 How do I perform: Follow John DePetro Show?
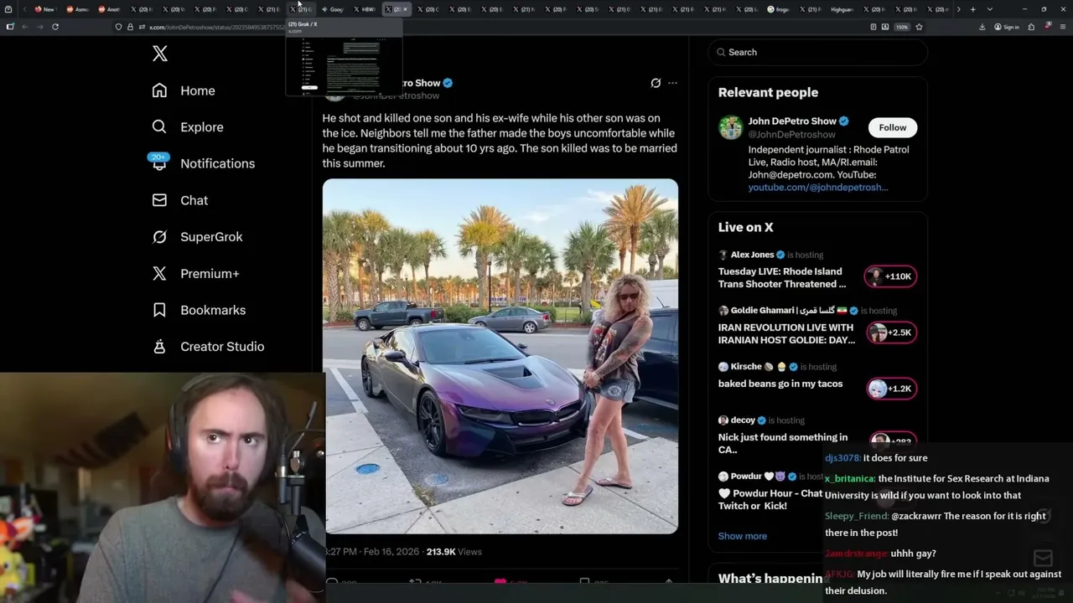[x=893, y=127]
